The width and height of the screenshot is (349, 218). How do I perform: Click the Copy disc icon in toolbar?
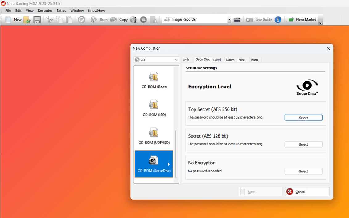[x=113, y=20]
